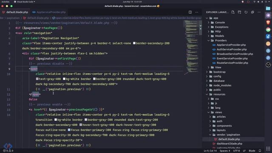
Task: Click the New Folder icon in Explorer header
Action: (x=240, y=12)
